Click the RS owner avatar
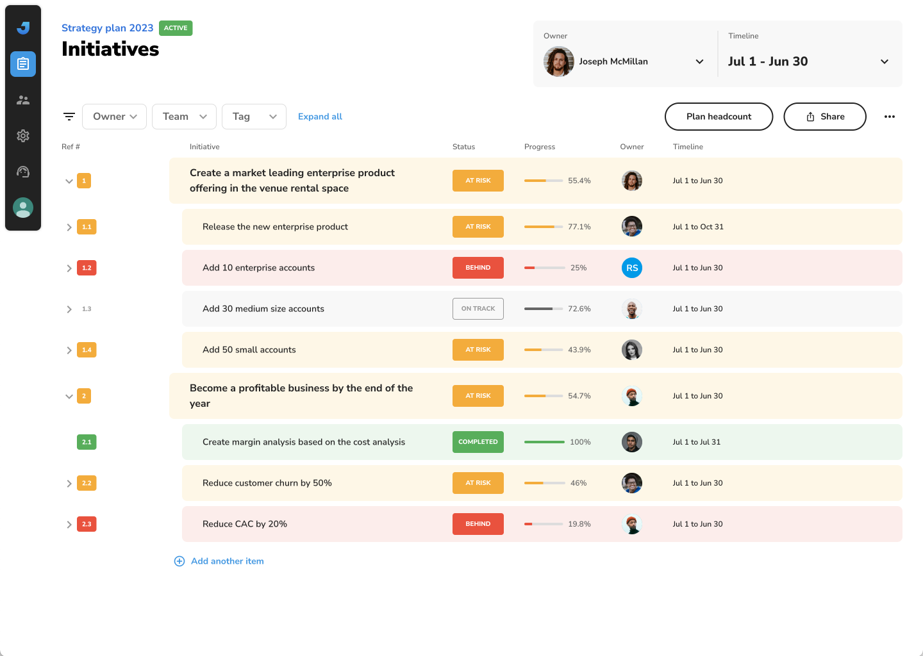 pos(632,268)
